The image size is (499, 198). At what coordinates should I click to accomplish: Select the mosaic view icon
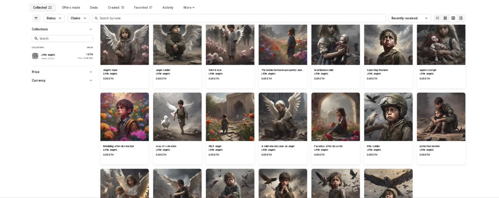coord(461,18)
